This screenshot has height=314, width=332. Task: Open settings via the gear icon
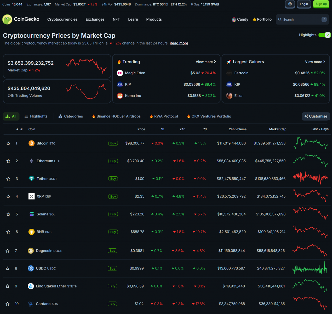tap(290, 4)
